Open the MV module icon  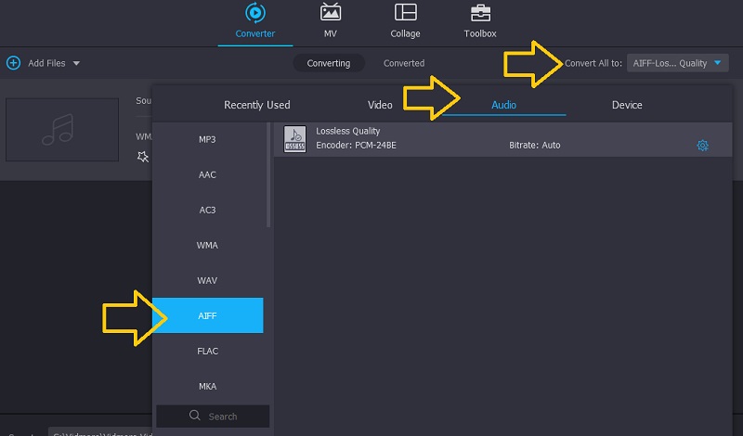pos(330,13)
